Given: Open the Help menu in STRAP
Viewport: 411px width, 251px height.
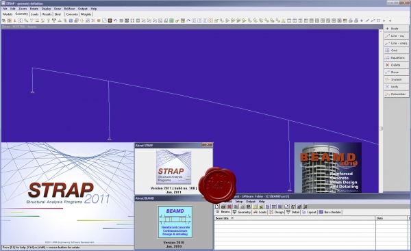Looking at the screenshot, I should 94,9.
